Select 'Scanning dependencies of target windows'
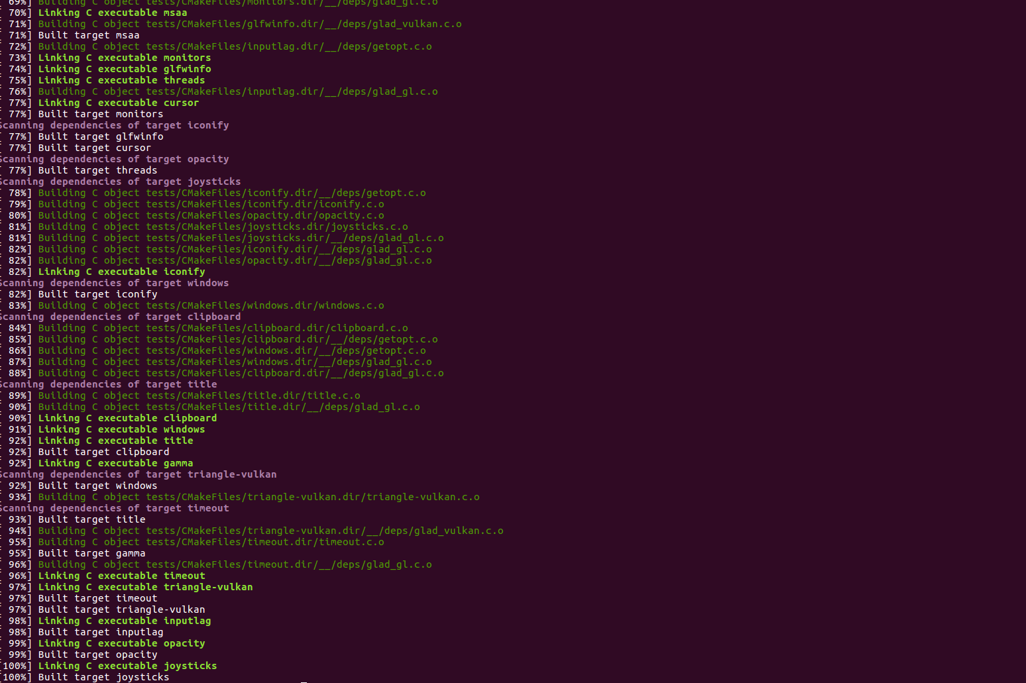 coord(114,283)
